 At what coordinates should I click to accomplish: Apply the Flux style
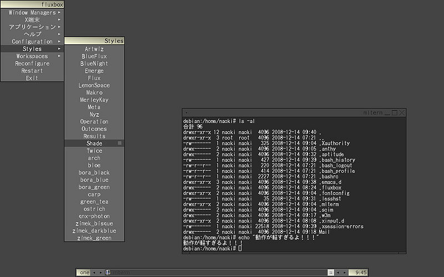[x=94, y=78]
